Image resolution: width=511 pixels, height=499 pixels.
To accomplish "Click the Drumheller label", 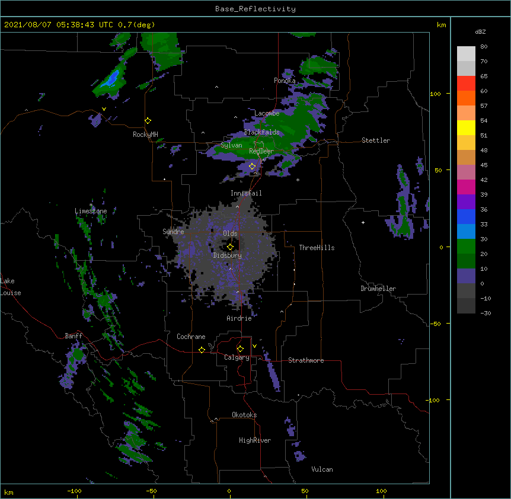I will click(x=378, y=289).
